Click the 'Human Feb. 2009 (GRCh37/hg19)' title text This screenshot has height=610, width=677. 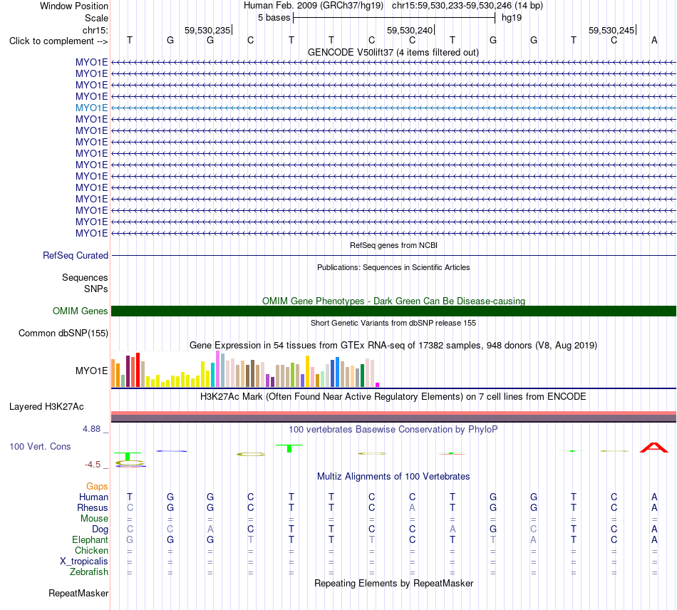pos(314,6)
